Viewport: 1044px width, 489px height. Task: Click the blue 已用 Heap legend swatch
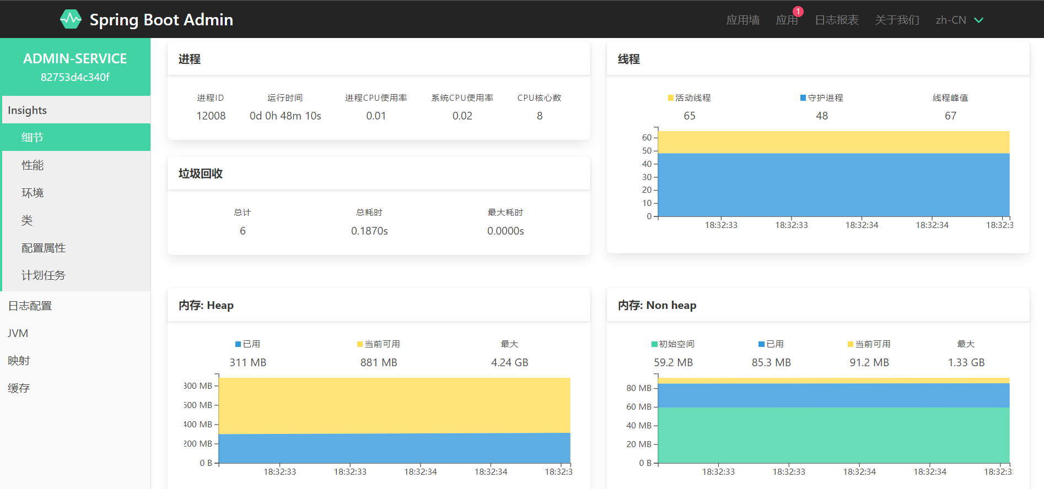[238, 344]
